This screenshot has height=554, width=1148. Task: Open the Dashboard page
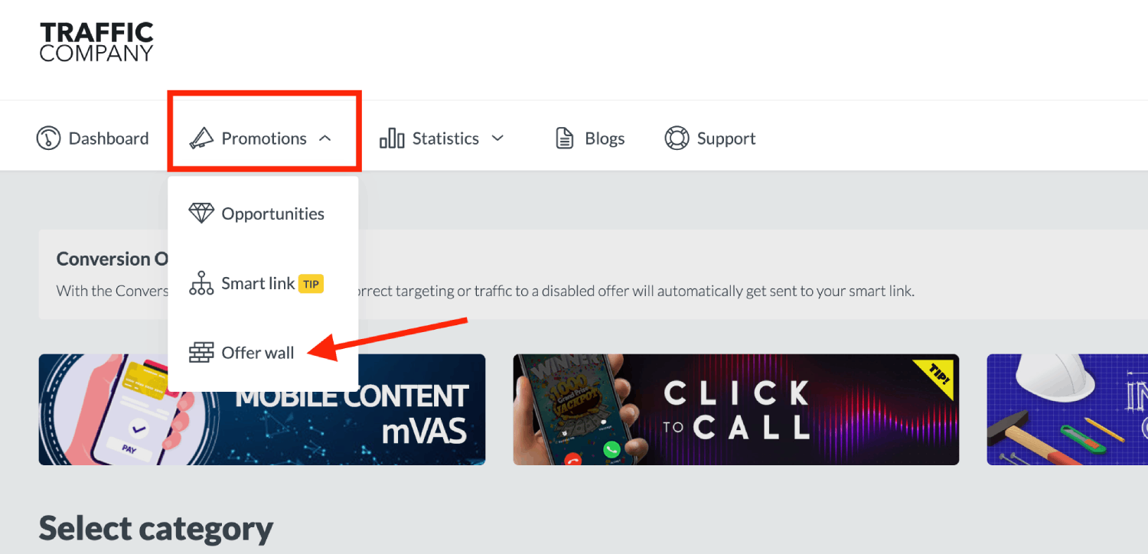coord(109,138)
